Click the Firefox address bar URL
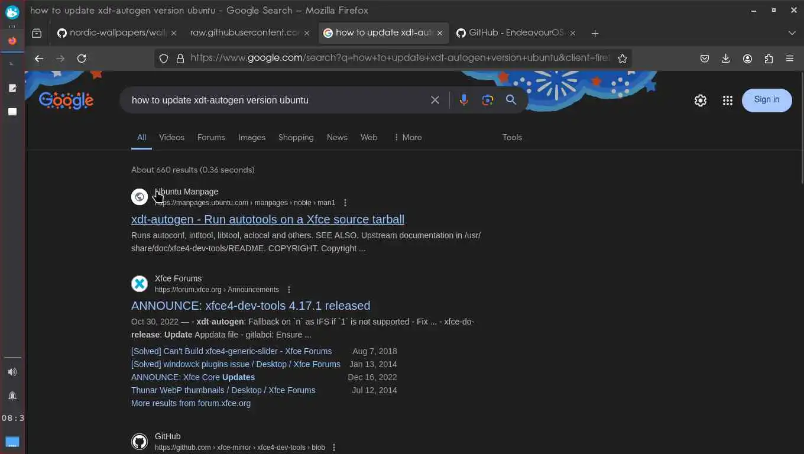The width and height of the screenshot is (804, 454). click(x=399, y=59)
